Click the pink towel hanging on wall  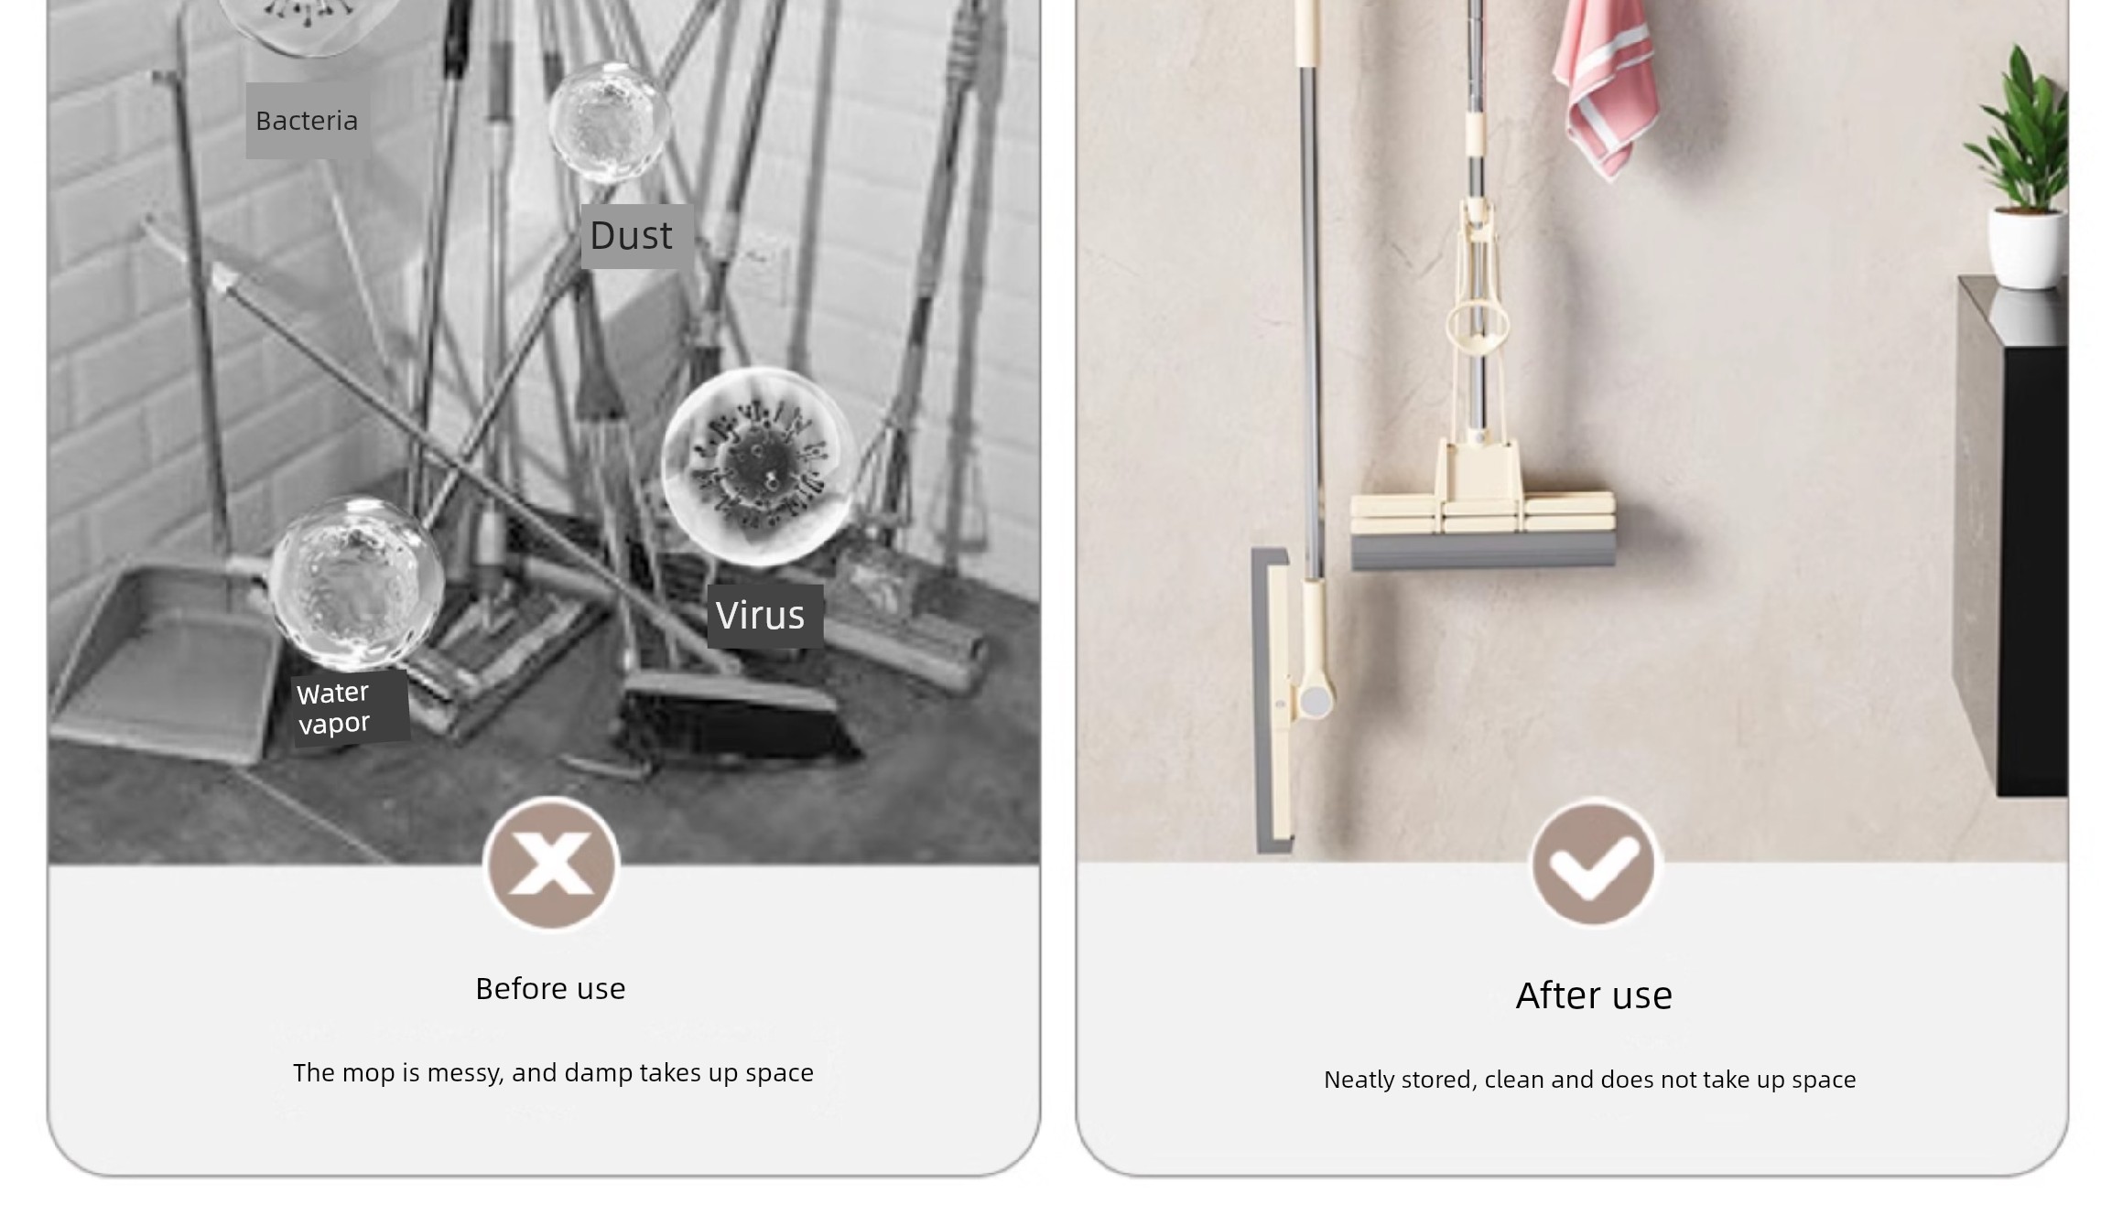1607,87
